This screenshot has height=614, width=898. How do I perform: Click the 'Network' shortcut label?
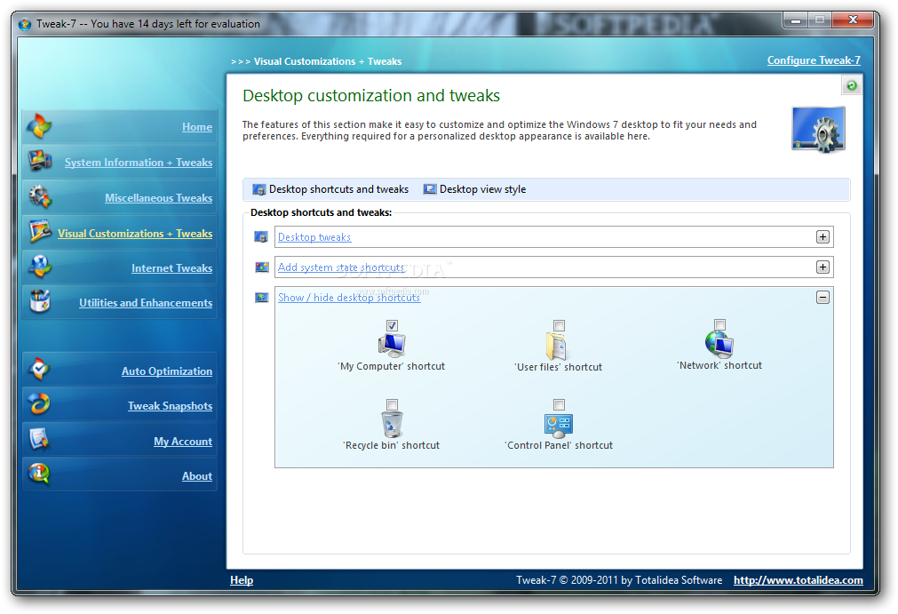[x=719, y=365]
